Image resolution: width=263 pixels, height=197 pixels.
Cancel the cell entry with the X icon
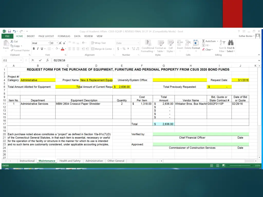tap(33, 60)
